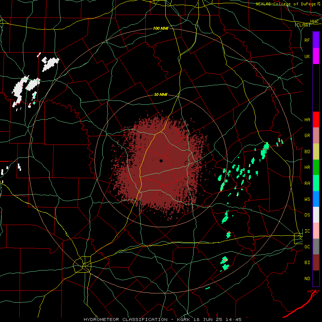Click the black radar site dot
The width and height of the screenshot is (322, 322).
[x=161, y=161]
